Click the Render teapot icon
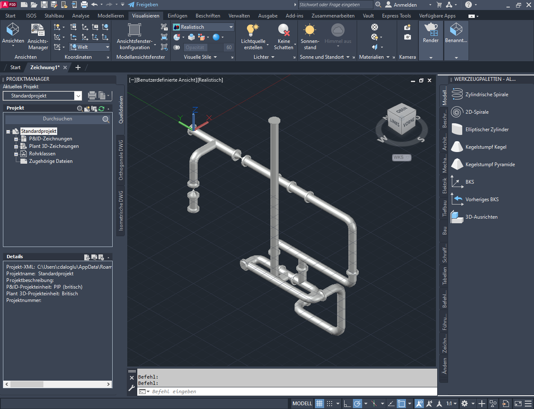Image resolution: width=534 pixels, height=409 pixels. (431, 29)
